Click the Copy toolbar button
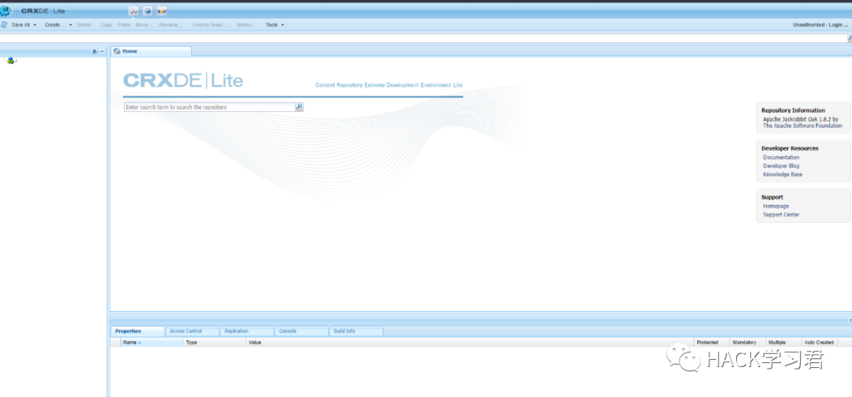The height and width of the screenshot is (397, 852). [106, 25]
